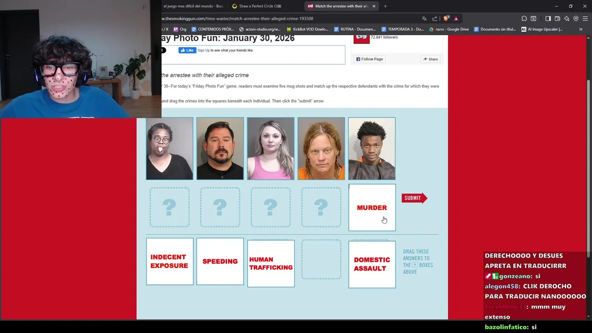Open the KickBot VOD Download bookmark
The image size is (592, 333).
(307, 29)
